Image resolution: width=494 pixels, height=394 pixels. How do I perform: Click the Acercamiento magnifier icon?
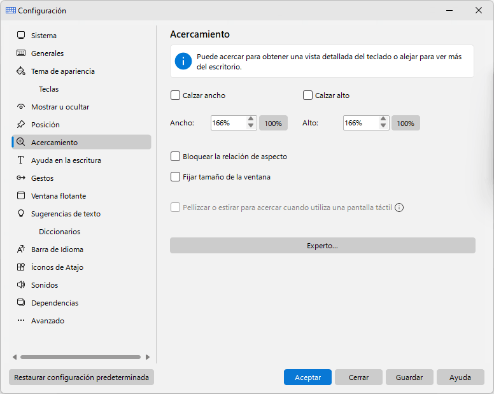tap(21, 142)
